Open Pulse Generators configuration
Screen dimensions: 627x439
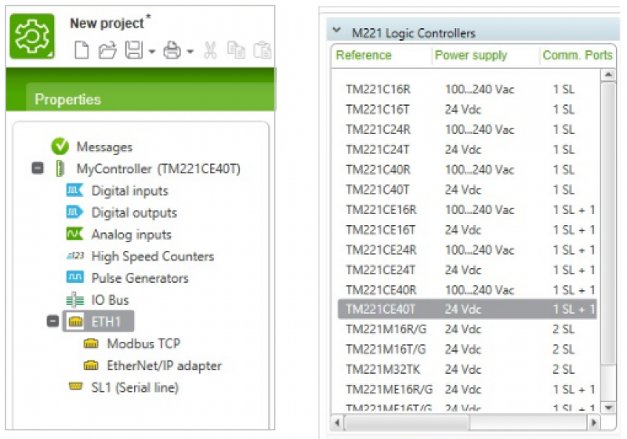[x=140, y=278]
